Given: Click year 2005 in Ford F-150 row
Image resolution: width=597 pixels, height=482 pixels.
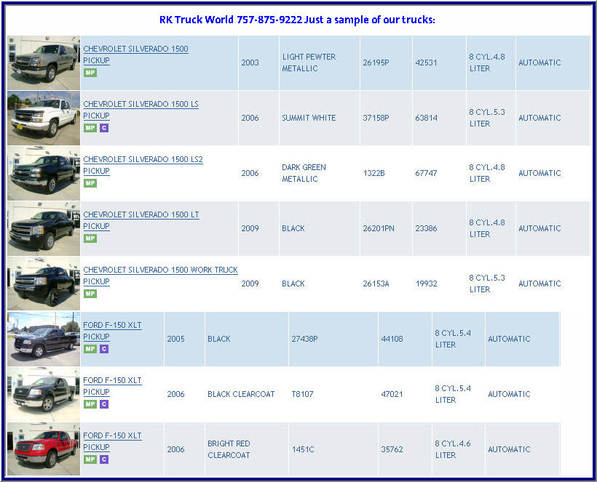Looking at the screenshot, I should [x=175, y=339].
